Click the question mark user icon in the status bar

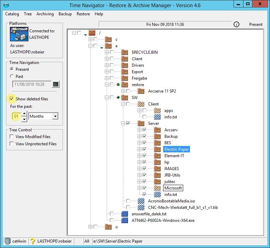click(x=33, y=241)
